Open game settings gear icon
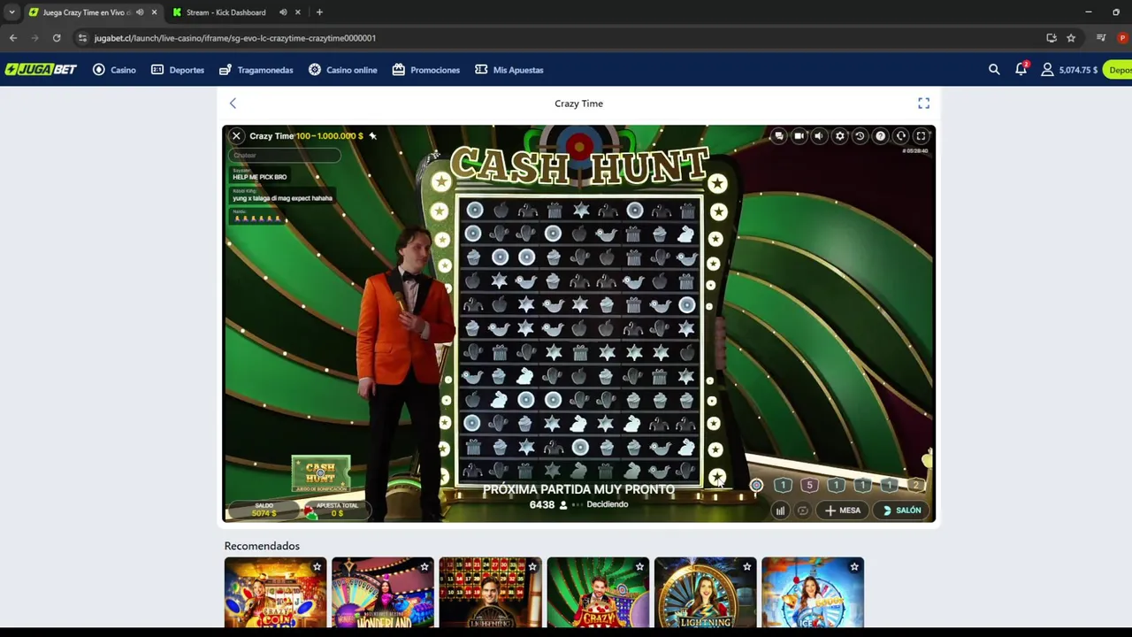The height and width of the screenshot is (637, 1132). (x=839, y=136)
